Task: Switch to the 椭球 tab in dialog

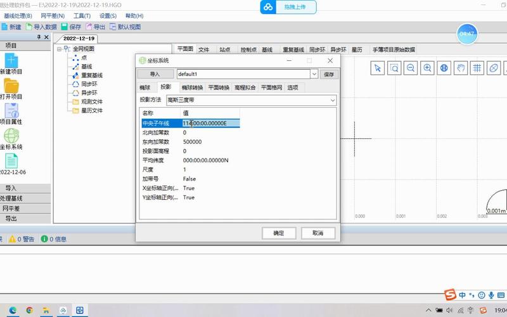Action: click(x=145, y=87)
